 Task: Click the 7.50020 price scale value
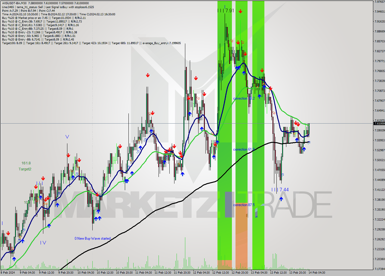[379, 160]
